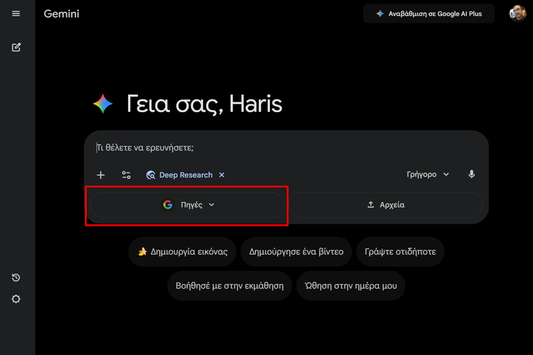Toggle the Deep Research tool chip
This screenshot has height=355, width=533.
coord(179,175)
